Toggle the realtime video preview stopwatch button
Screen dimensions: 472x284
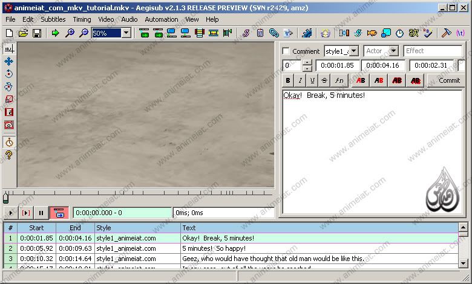pyautogui.click(x=8, y=143)
